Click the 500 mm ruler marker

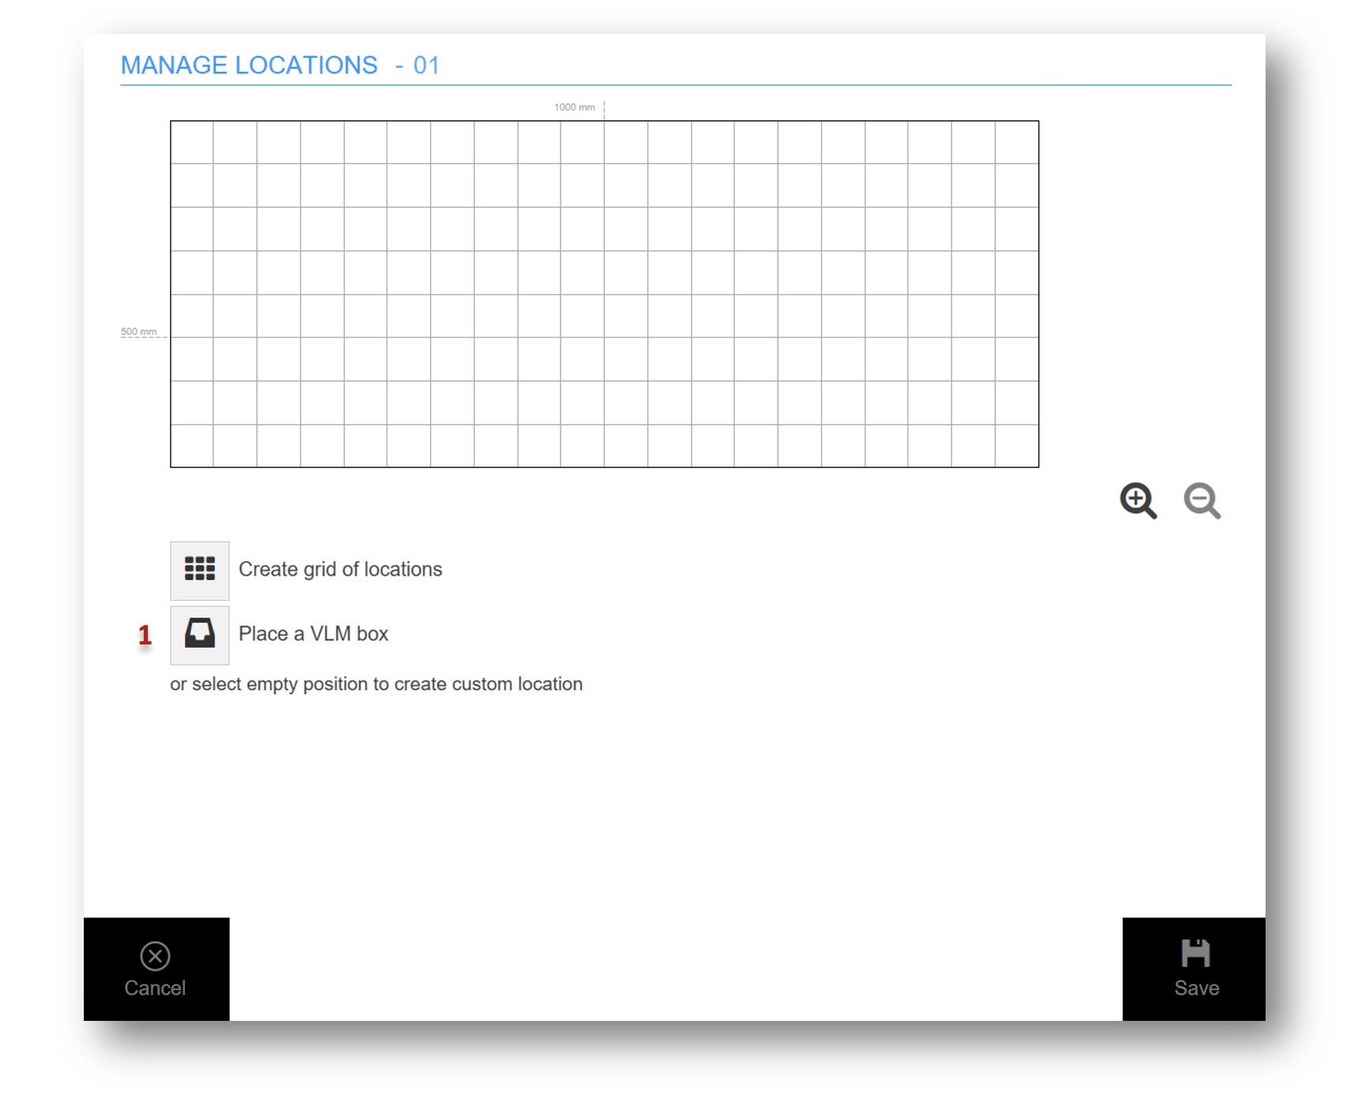tap(138, 332)
